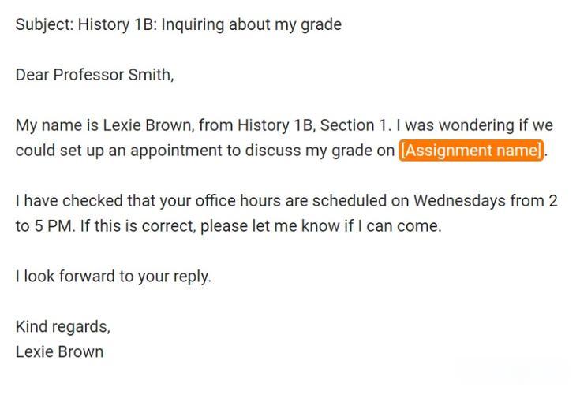
Task: Click the word "Wednesdays"
Action: coord(459,201)
